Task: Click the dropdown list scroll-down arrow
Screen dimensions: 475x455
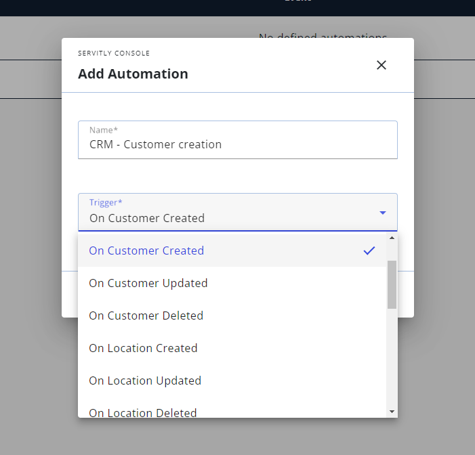Action: click(x=392, y=412)
